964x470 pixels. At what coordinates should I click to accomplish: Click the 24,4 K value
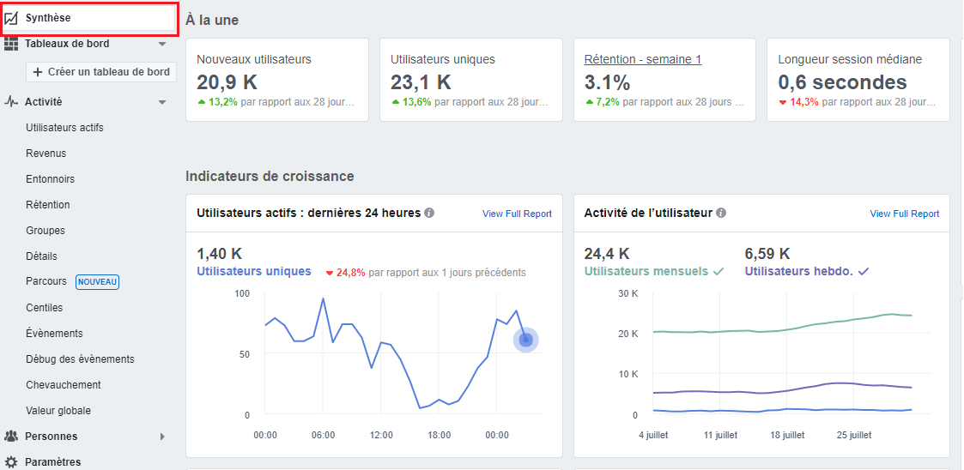click(606, 254)
